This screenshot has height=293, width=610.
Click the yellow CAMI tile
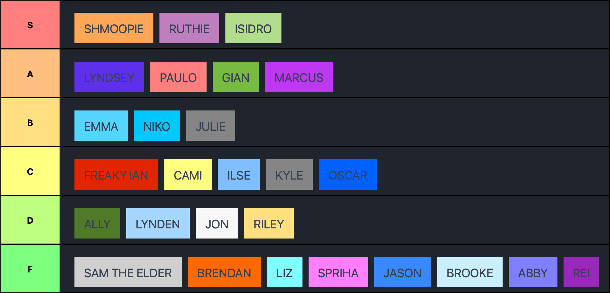point(188,174)
